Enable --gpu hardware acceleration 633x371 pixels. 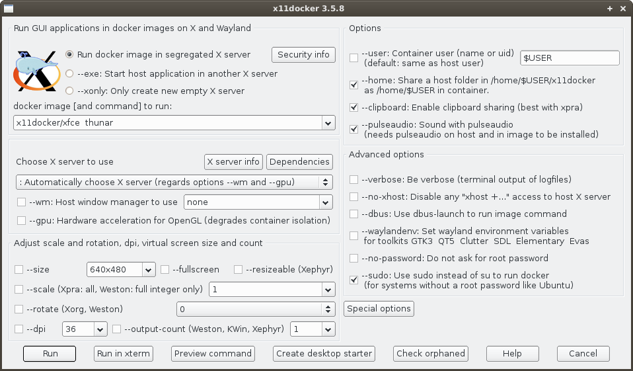pos(21,220)
